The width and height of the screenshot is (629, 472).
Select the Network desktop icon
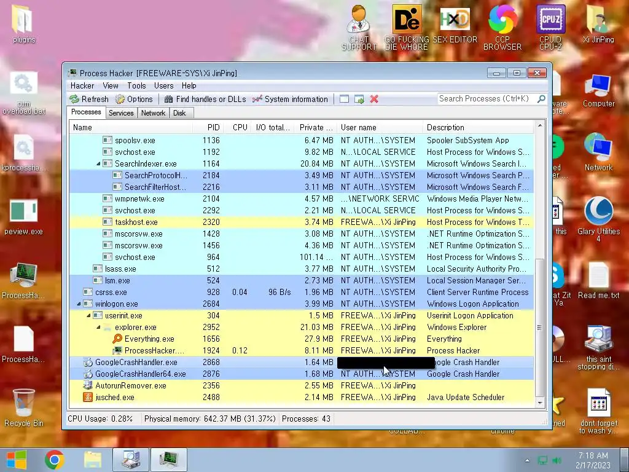[598, 152]
